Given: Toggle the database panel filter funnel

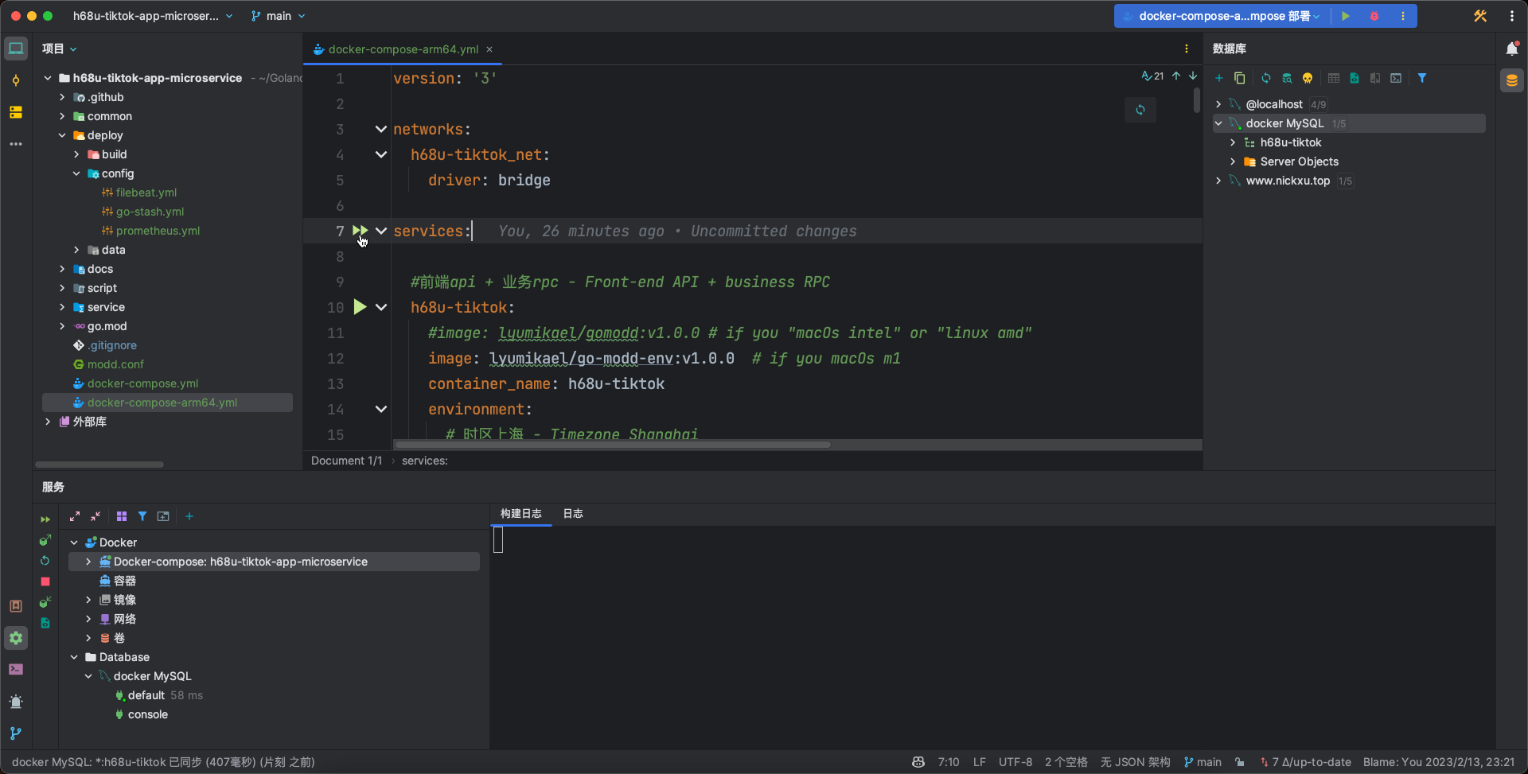Looking at the screenshot, I should point(1422,78).
